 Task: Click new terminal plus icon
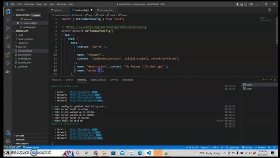(263, 80)
